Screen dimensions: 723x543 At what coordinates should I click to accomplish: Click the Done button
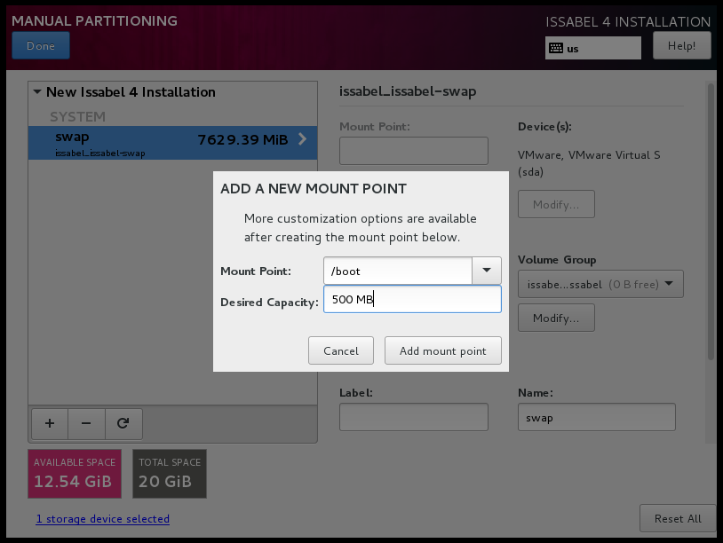[x=41, y=46]
